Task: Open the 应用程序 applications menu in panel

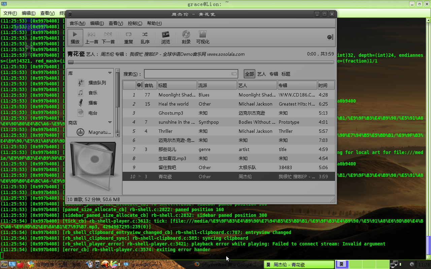Action: [x=45, y=265]
